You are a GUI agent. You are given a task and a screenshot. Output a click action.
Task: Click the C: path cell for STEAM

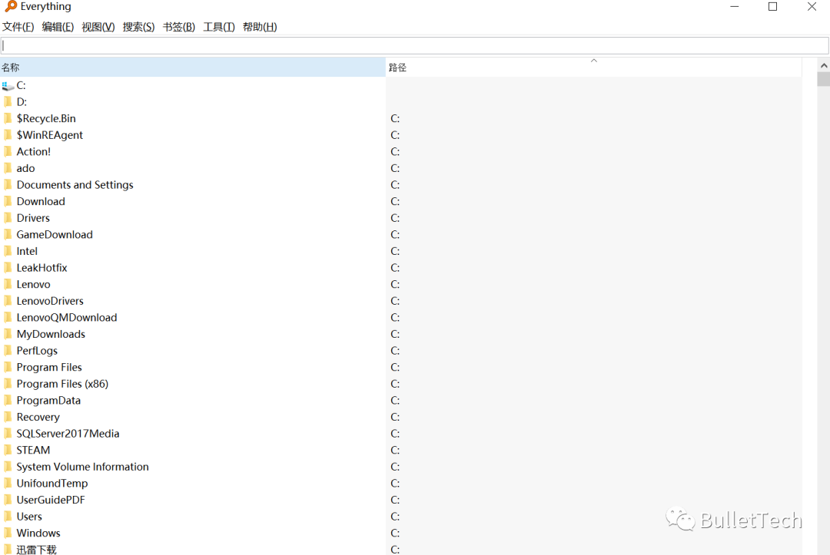click(395, 450)
